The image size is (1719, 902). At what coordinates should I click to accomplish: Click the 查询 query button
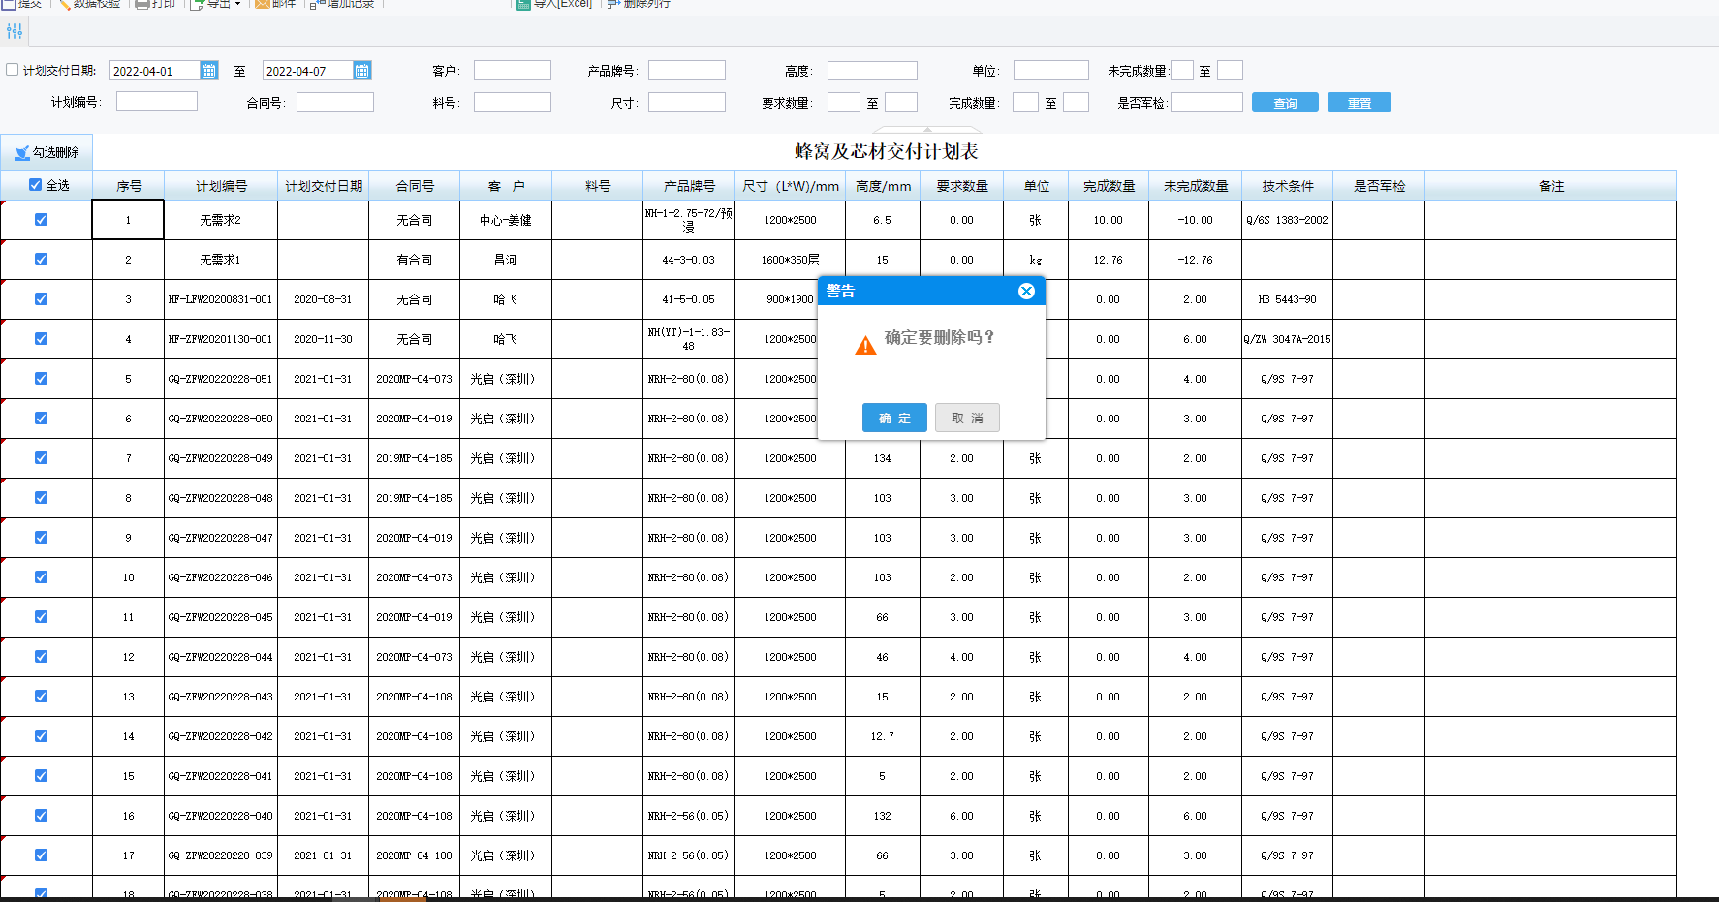point(1285,103)
